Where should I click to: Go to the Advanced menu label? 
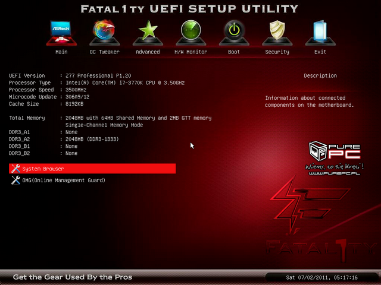148,52
